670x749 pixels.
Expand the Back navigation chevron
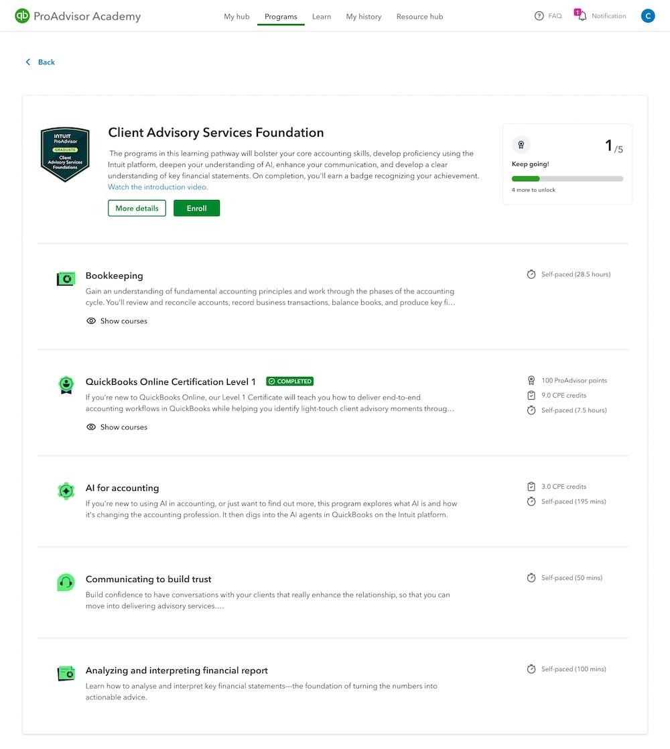[x=27, y=62]
